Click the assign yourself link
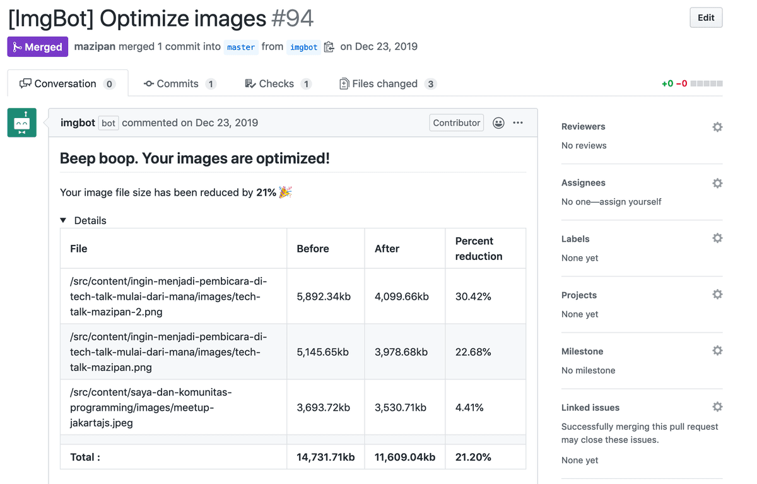The image size is (757, 484). coord(631,202)
